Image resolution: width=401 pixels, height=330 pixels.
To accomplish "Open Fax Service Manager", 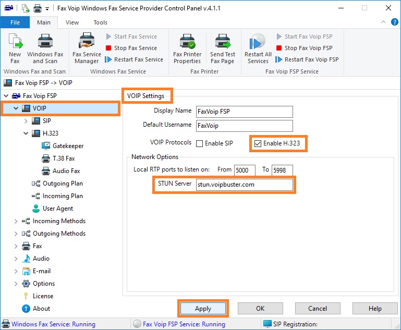I will click(87, 48).
